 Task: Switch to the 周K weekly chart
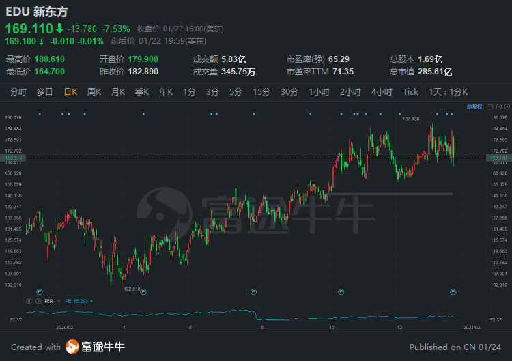(x=94, y=92)
